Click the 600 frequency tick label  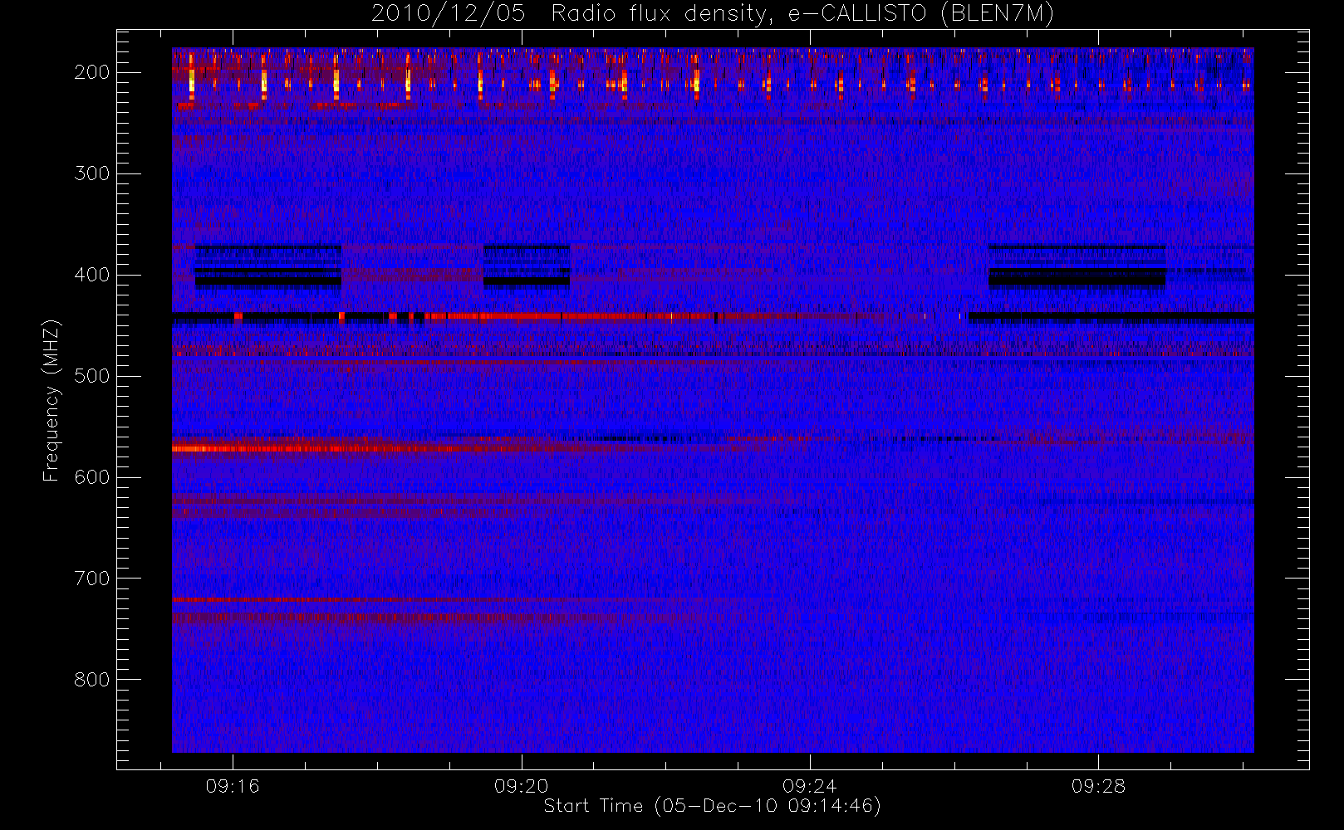tap(91, 477)
